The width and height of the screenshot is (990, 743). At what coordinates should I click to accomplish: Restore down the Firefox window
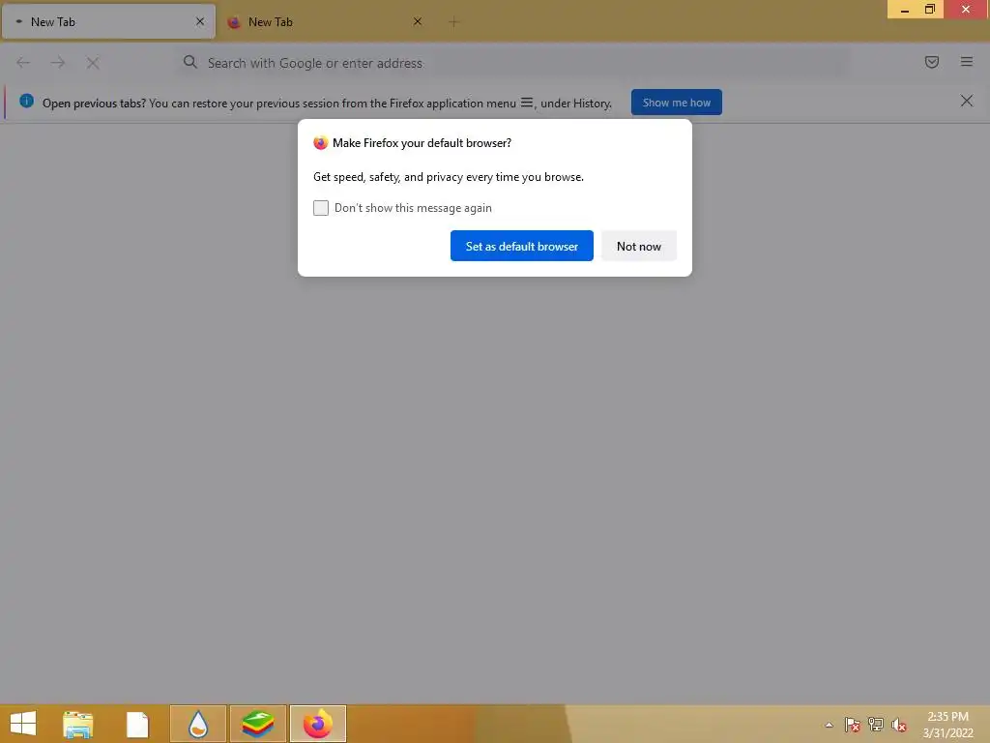coord(930,10)
